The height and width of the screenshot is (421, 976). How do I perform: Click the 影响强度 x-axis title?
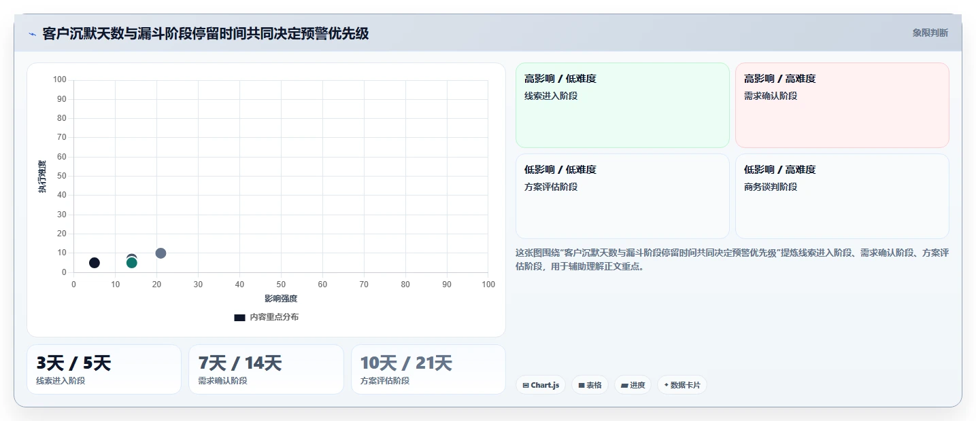click(x=281, y=298)
